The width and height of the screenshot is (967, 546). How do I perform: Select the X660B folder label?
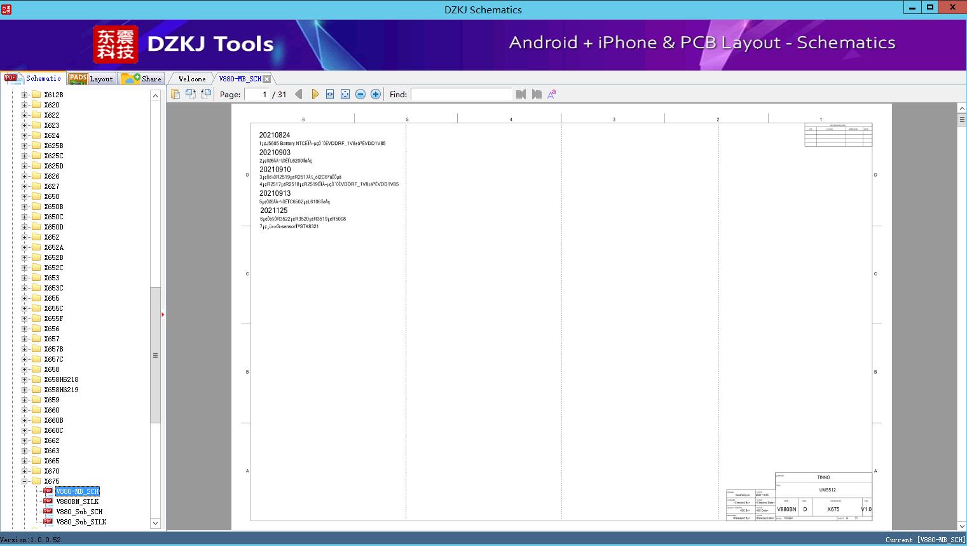[53, 420]
